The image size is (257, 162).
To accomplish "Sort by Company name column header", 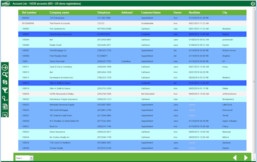I will 60,12.
